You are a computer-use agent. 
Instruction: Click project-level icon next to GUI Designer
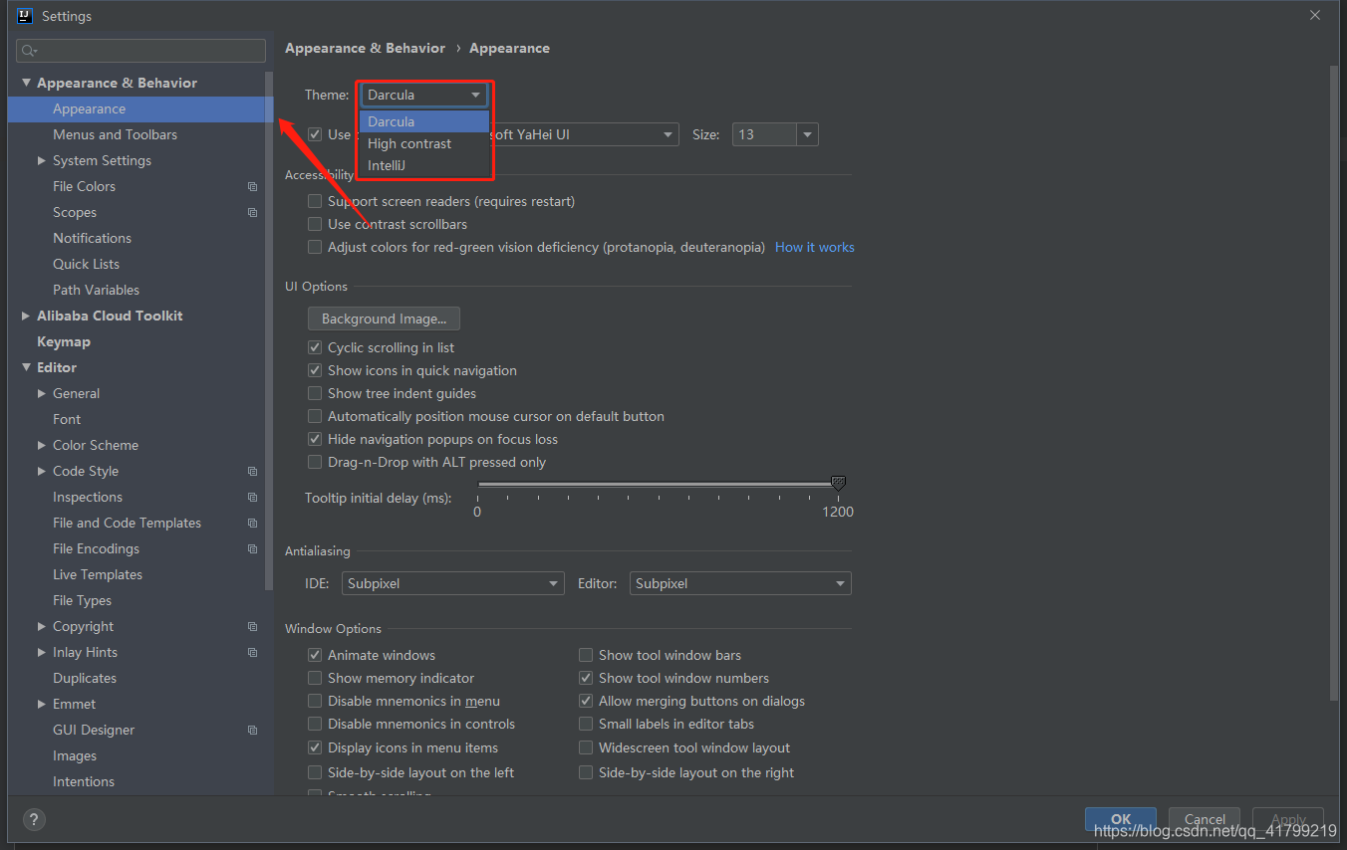coord(252,730)
